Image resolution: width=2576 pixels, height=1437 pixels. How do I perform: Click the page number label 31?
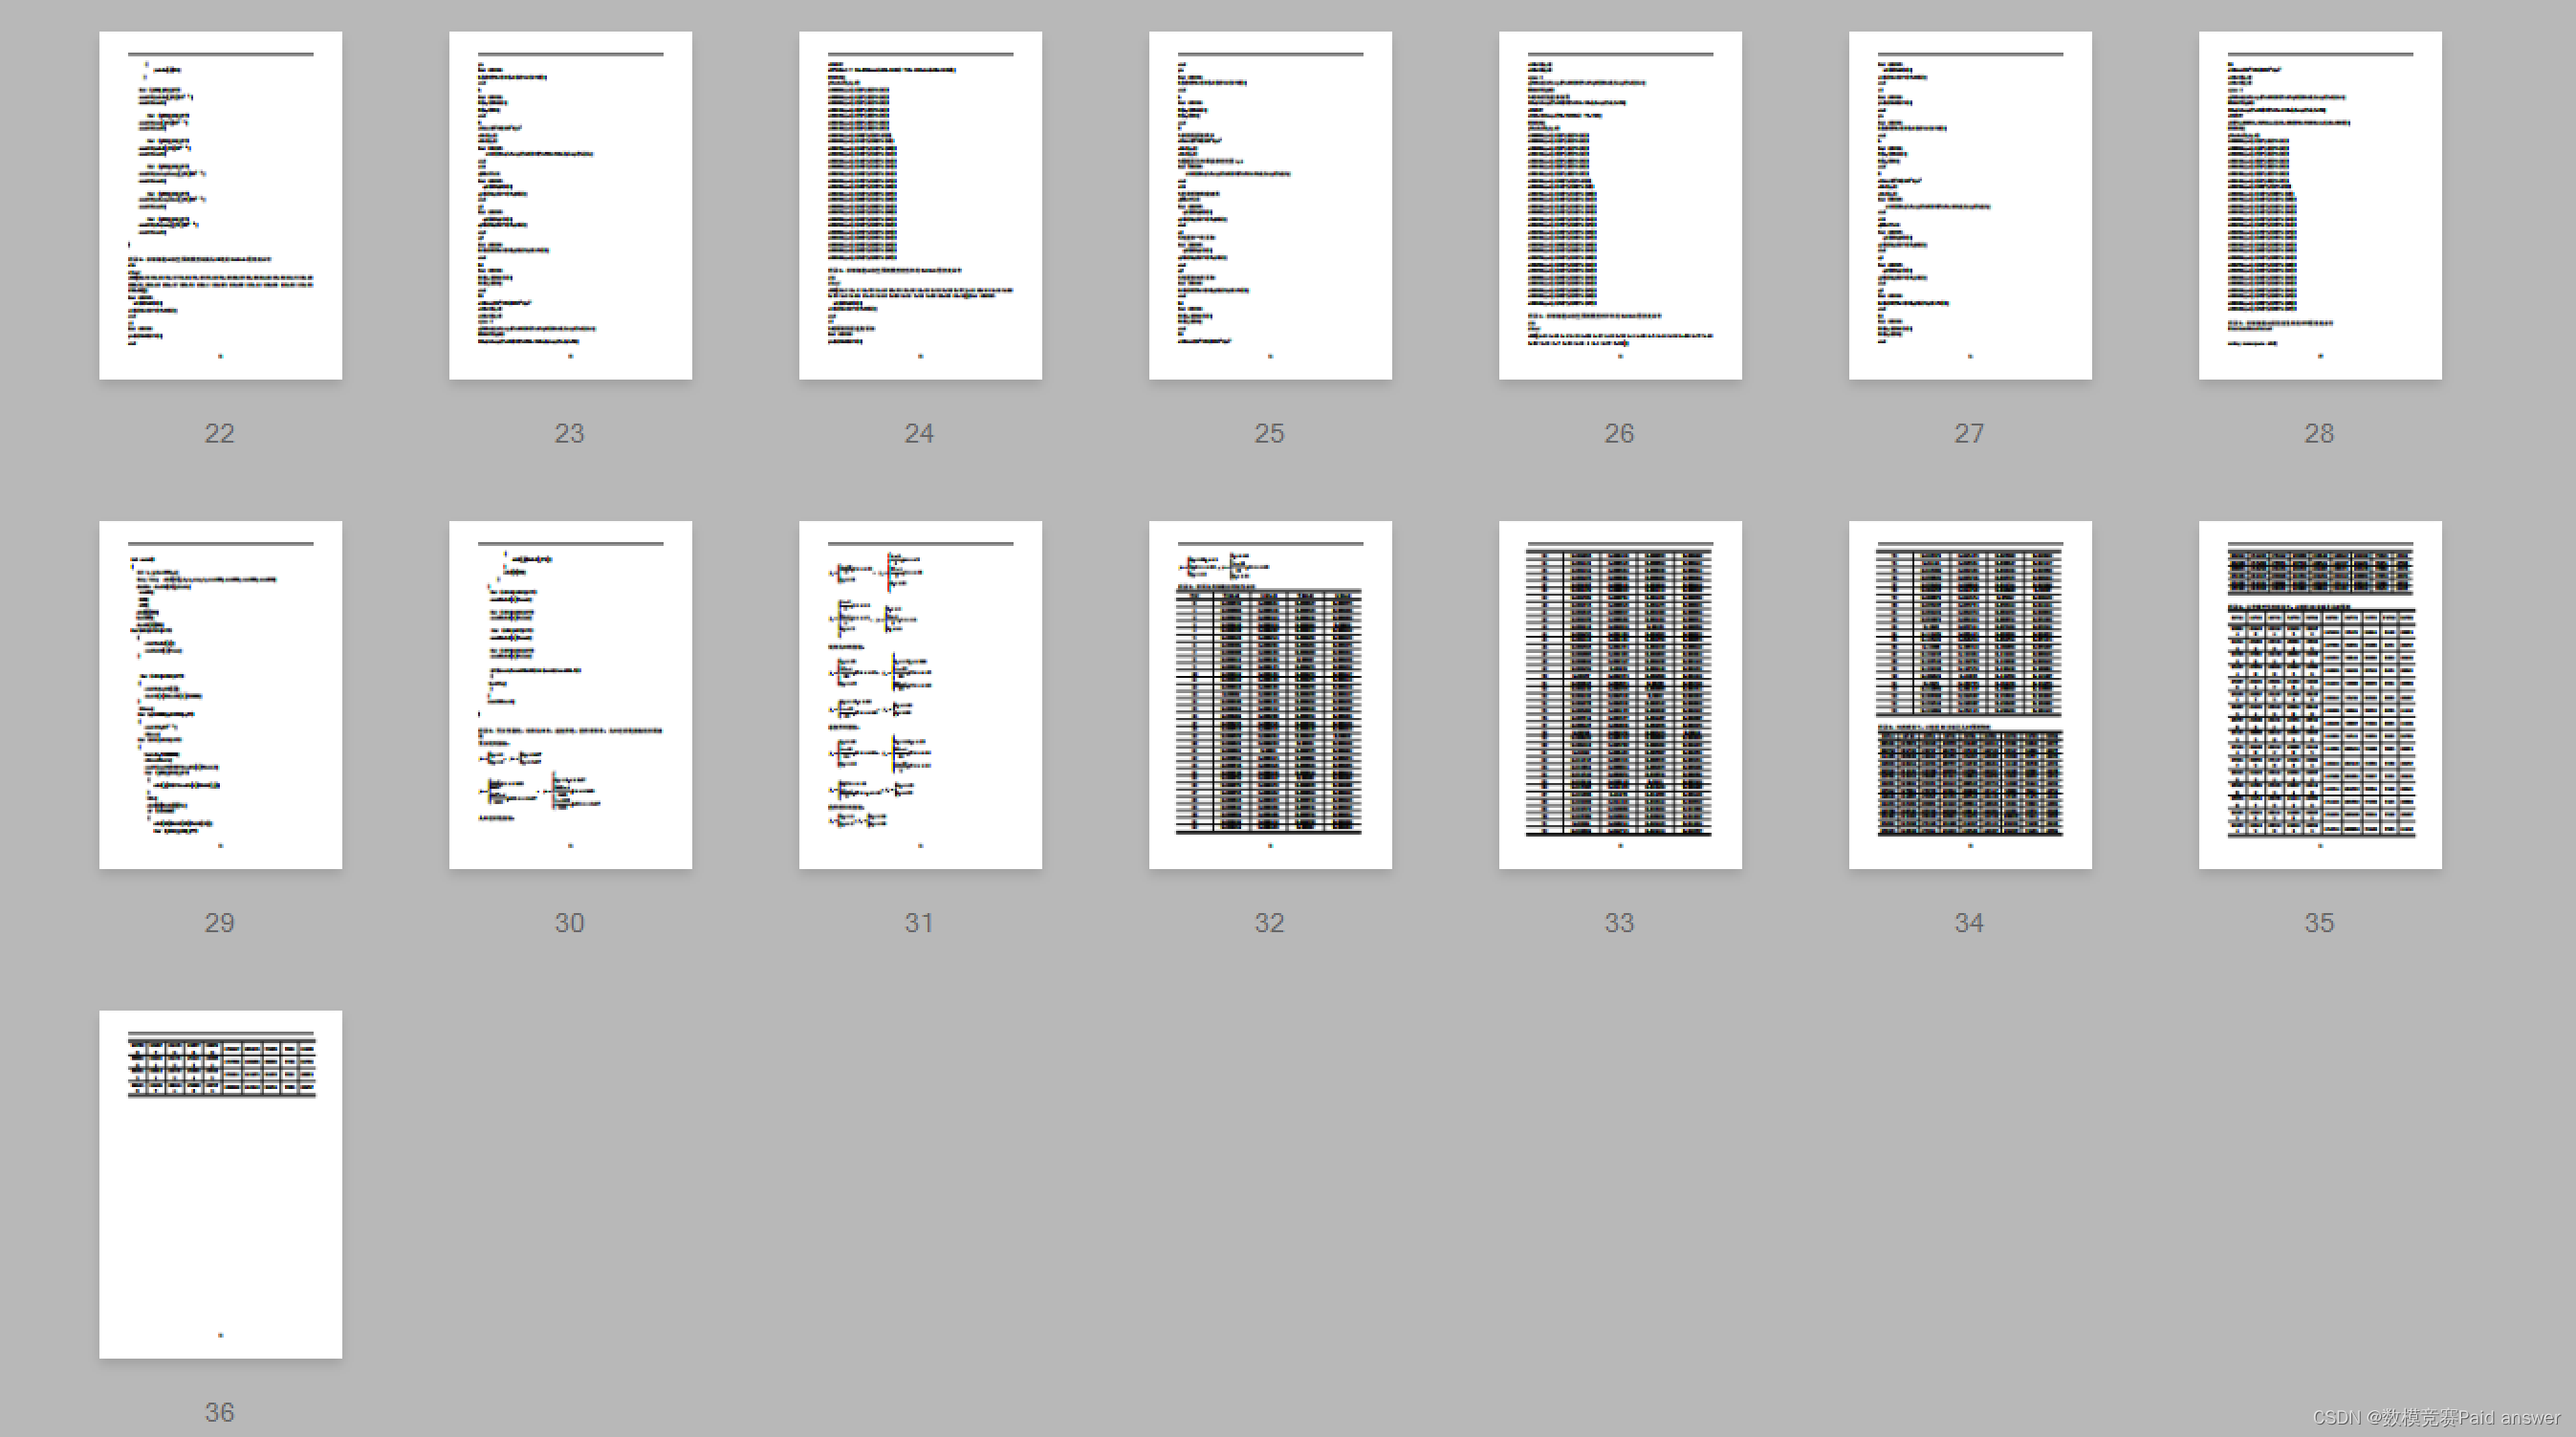pos(920,922)
